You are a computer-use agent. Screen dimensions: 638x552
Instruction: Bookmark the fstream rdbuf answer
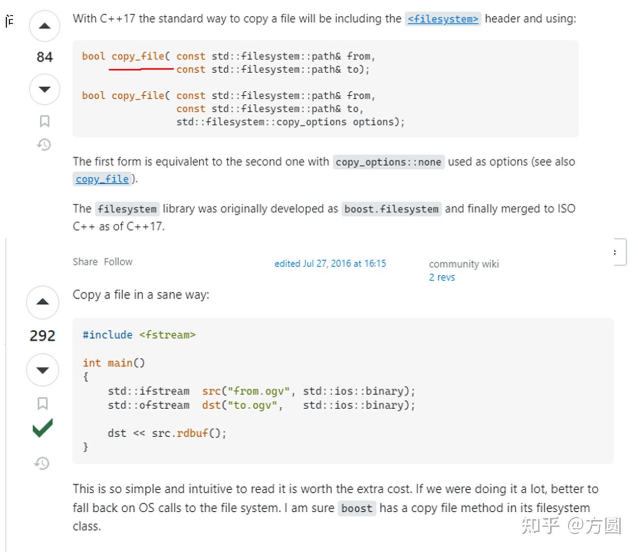pyautogui.click(x=43, y=403)
